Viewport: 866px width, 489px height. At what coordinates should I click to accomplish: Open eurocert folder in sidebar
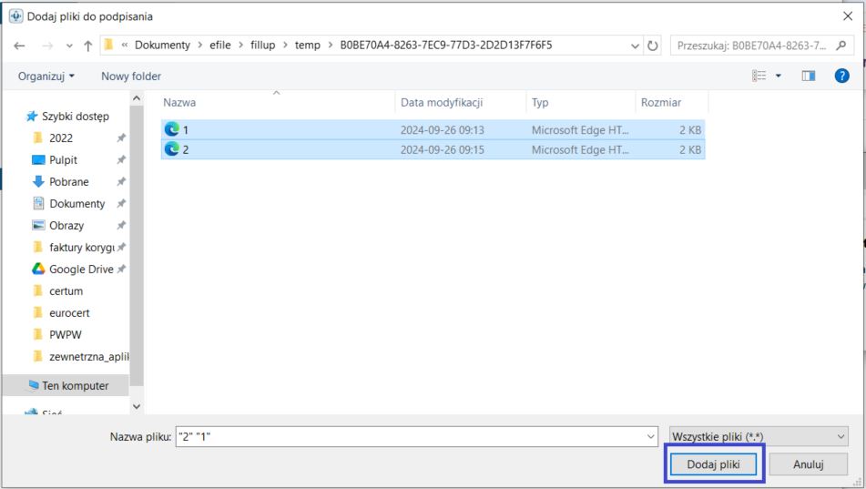pos(69,312)
